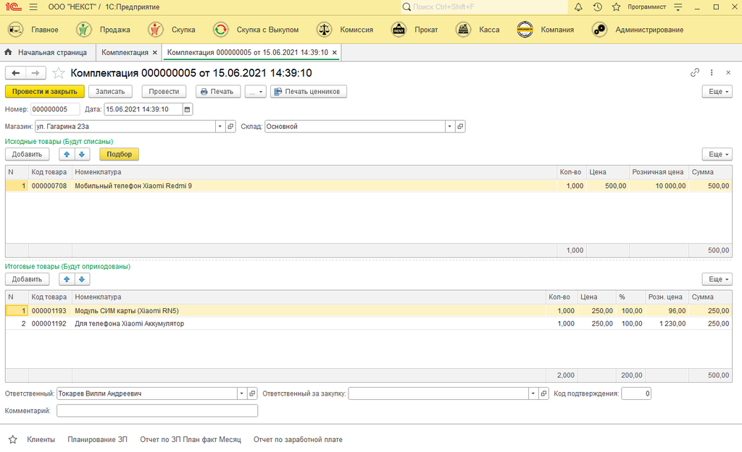Click the Провести button
This screenshot has height=452, width=742.
pyautogui.click(x=164, y=92)
